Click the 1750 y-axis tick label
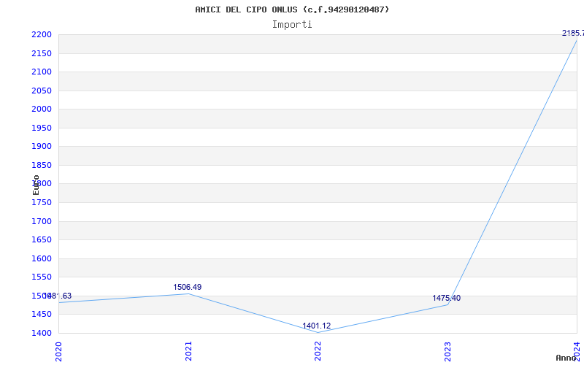The height and width of the screenshot is (365, 584). coord(42,203)
